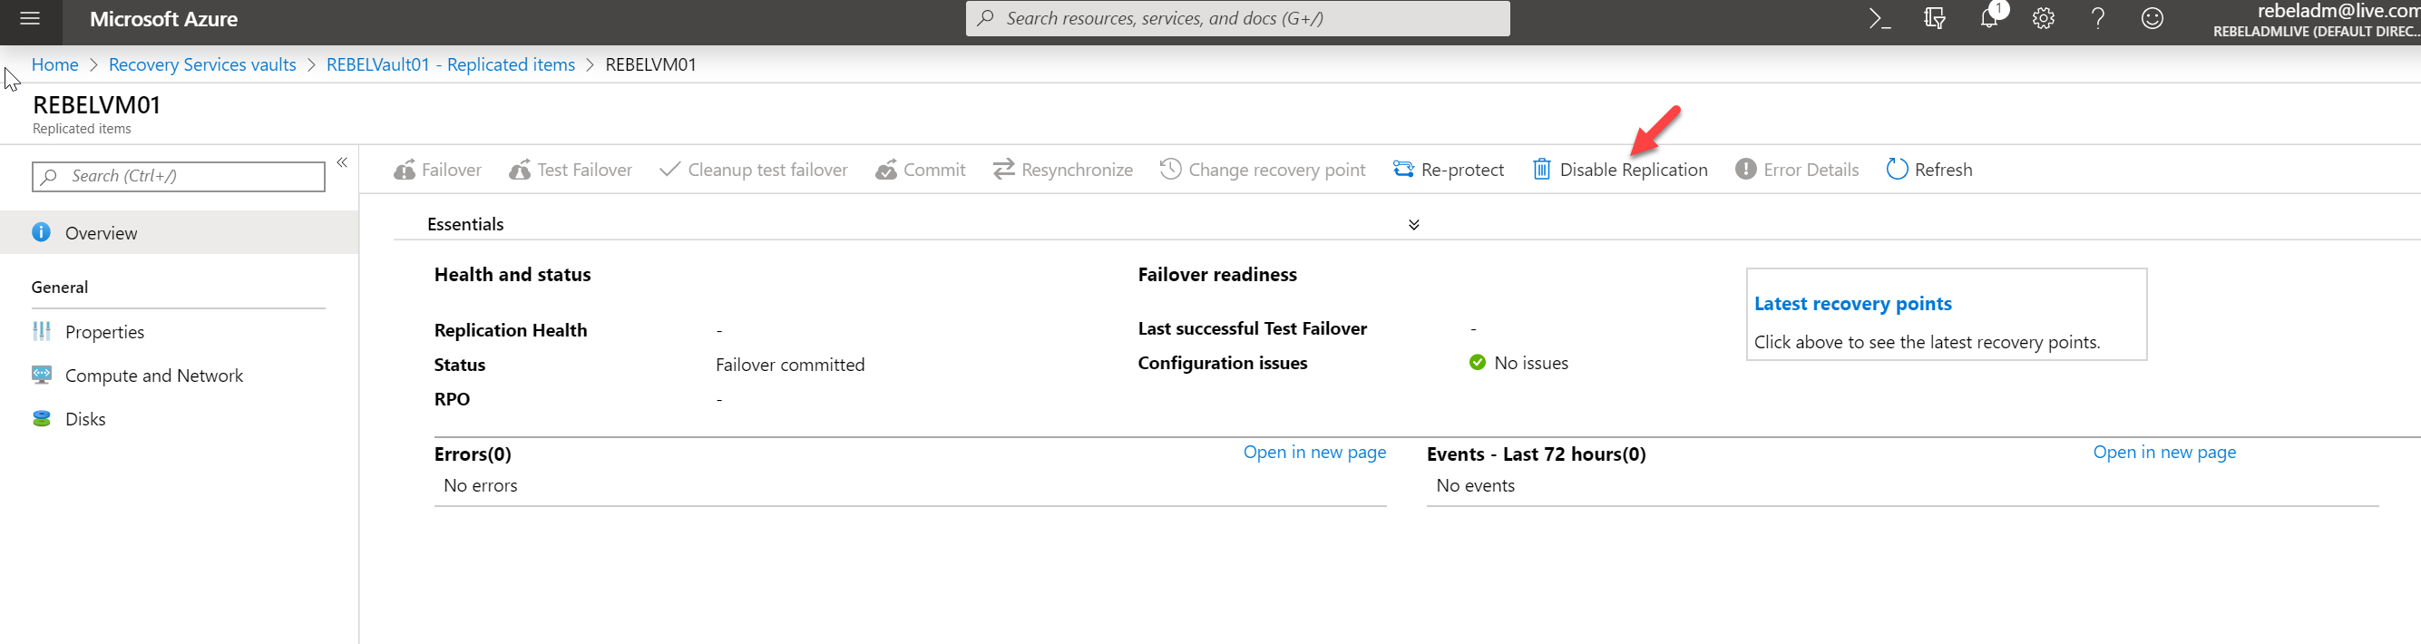This screenshot has height=644, width=2421.
Task: Click the 'Replication Health' label
Action: pyautogui.click(x=511, y=330)
